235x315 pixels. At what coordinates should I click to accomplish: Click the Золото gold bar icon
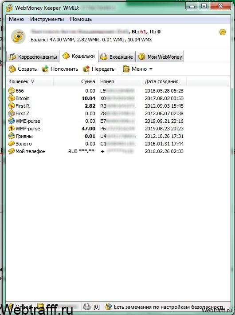click(12, 144)
